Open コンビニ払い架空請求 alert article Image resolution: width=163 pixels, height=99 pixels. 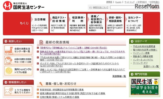[x=83, y=71]
